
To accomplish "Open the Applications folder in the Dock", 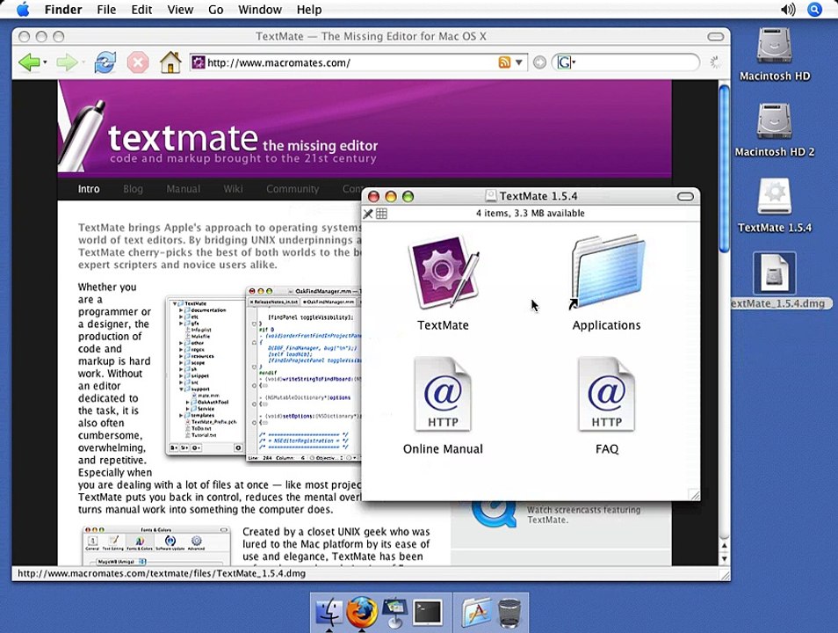I will (475, 612).
